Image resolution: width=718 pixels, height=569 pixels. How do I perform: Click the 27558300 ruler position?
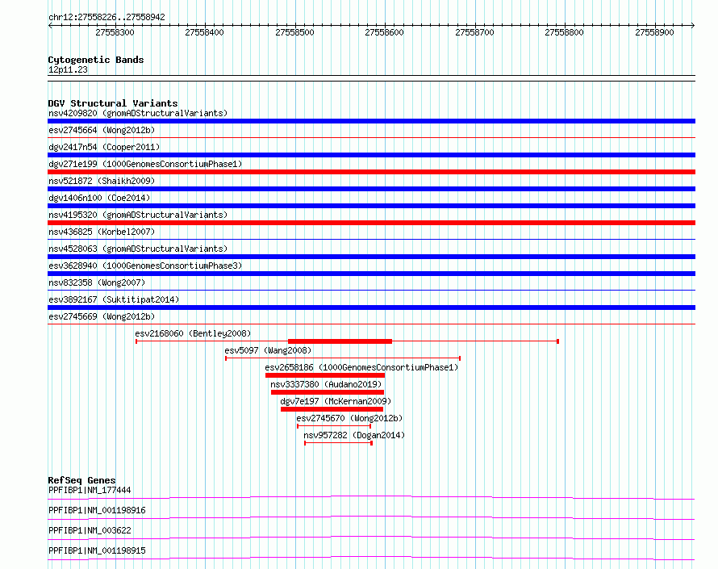coord(115,32)
